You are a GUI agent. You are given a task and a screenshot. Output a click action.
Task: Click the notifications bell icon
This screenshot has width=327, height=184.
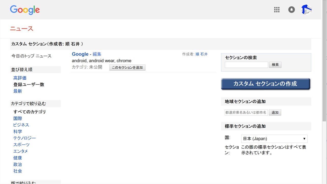click(x=291, y=10)
